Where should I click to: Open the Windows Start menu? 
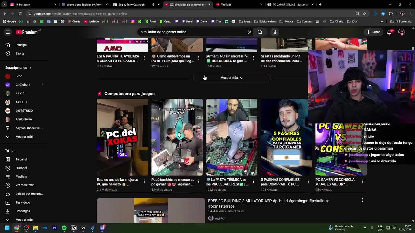tap(7, 228)
